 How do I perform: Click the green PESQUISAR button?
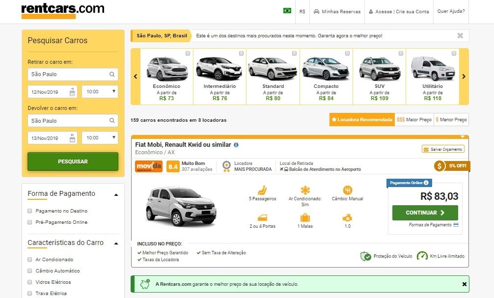tap(73, 162)
